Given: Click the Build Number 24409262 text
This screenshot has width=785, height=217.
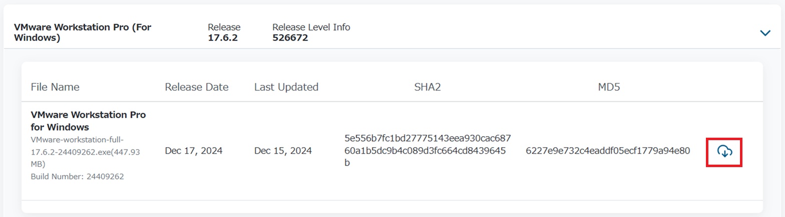Looking at the screenshot, I should pos(77,176).
